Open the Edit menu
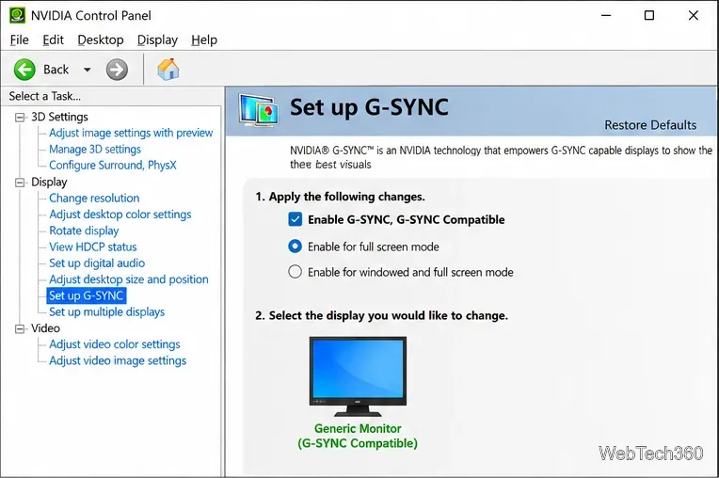 [x=54, y=40]
